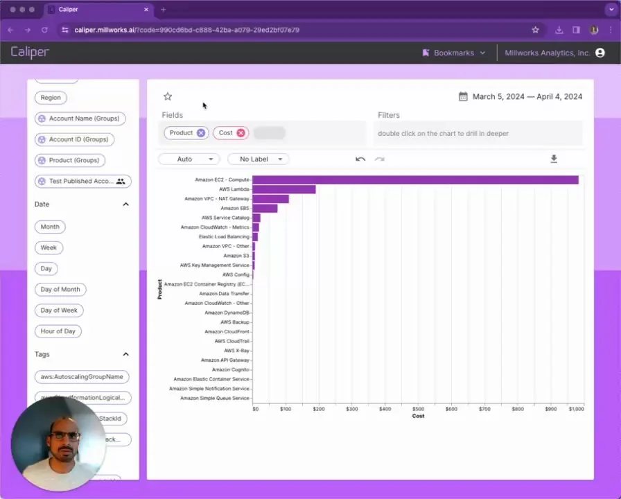
Task: Collapse the Tags section
Action: tap(125, 354)
